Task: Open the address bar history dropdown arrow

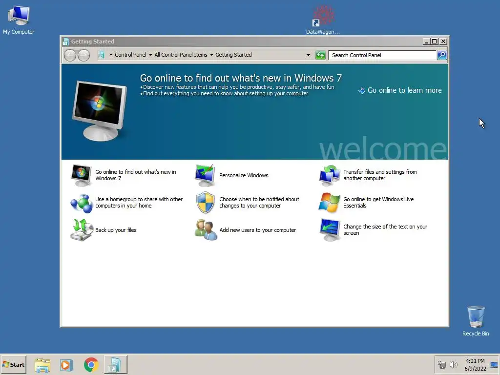Action: [308, 55]
